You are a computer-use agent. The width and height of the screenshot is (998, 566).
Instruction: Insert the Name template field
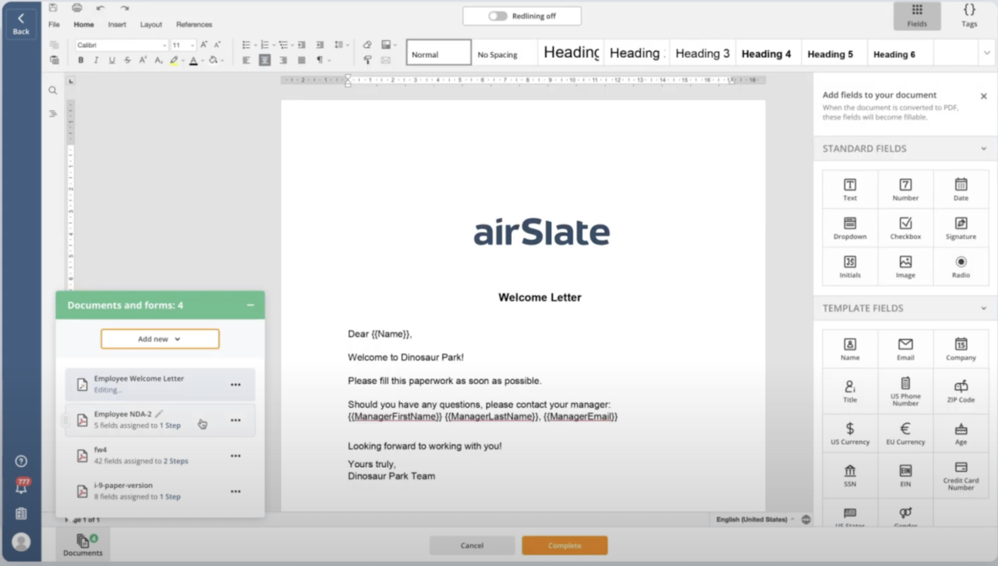click(850, 349)
